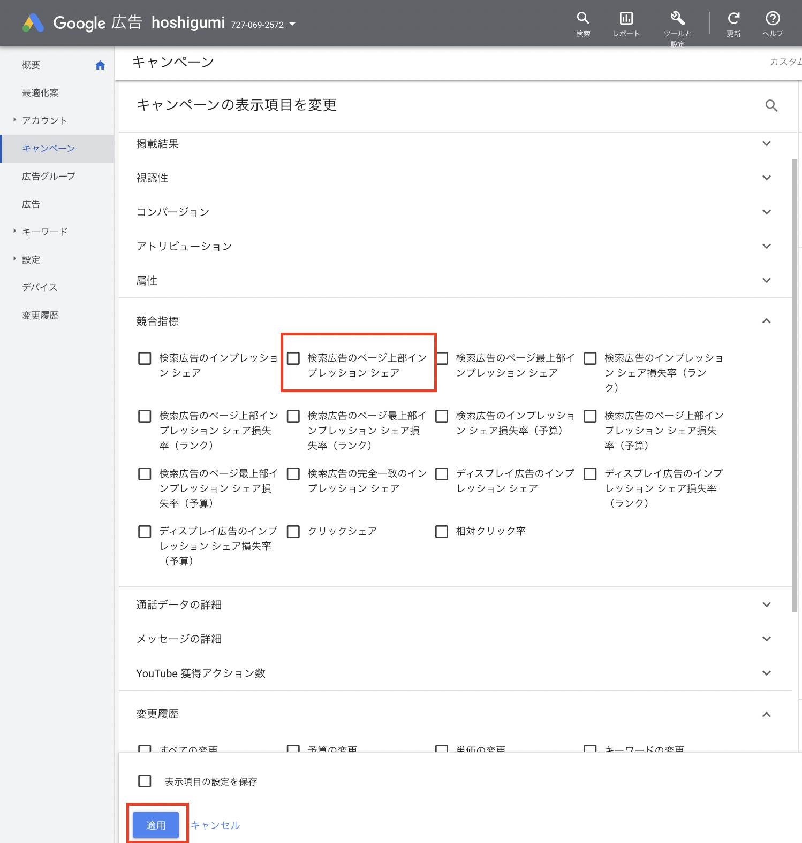This screenshot has width=802, height=843.
Task: Open ツールと設定 wrench icon
Action: coord(677,19)
